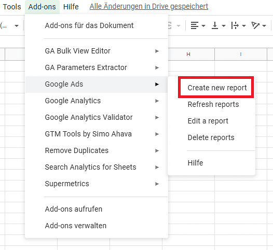This screenshot has width=273, height=250.
Task: Select Create new report
Action: pyautogui.click(x=217, y=88)
